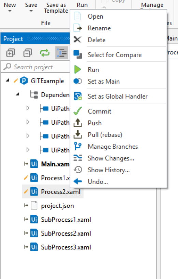Click the Manage Branches fork icon
This screenshot has width=178, height=279.
(x=78, y=146)
